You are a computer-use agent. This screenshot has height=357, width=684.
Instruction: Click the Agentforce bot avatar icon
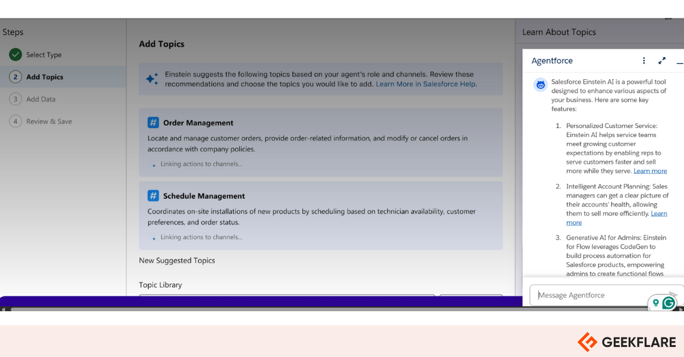coord(541,84)
